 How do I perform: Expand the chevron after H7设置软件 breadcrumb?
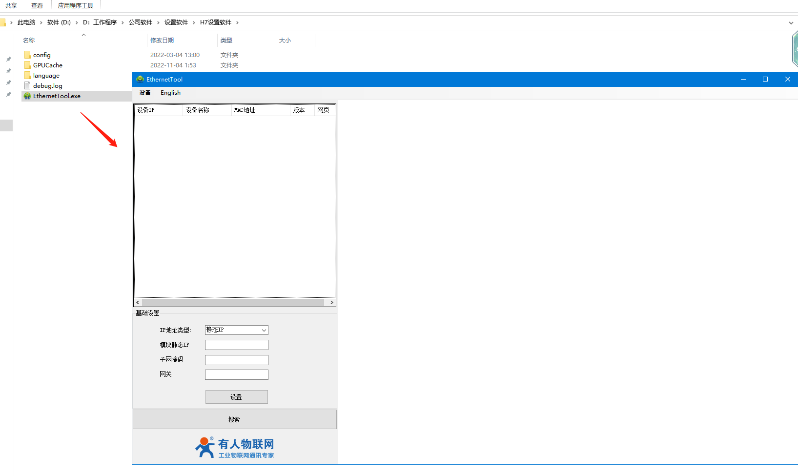[x=237, y=22]
